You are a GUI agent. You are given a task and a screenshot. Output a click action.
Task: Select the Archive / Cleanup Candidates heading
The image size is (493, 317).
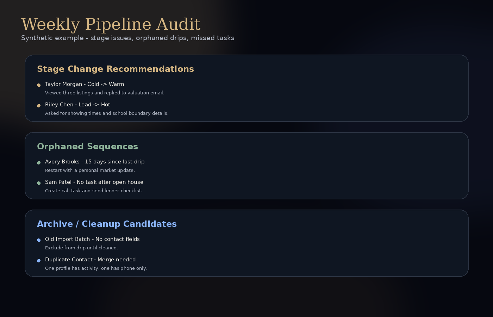pyautogui.click(x=107, y=224)
